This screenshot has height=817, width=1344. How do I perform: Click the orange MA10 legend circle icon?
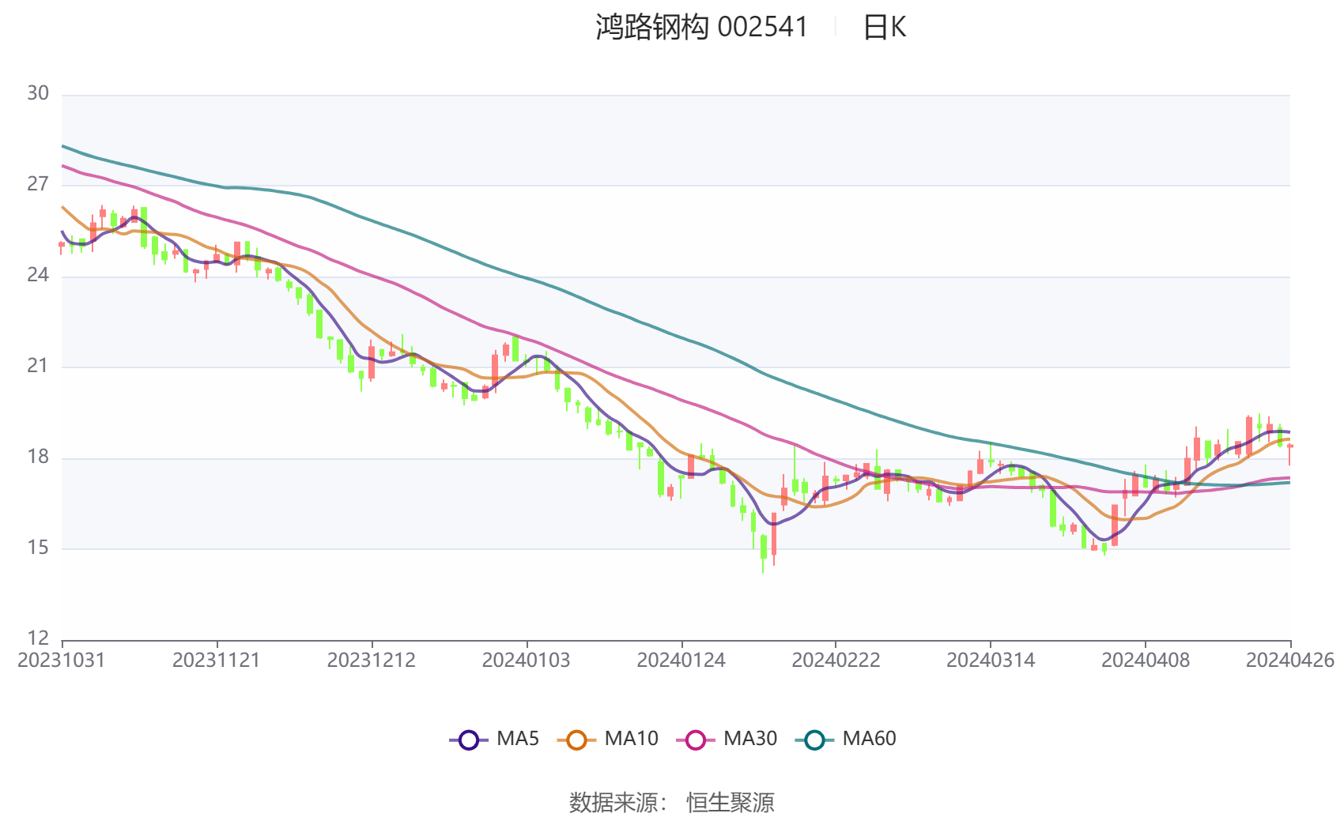576,740
